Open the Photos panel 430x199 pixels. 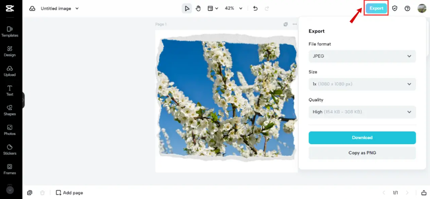coord(10,130)
